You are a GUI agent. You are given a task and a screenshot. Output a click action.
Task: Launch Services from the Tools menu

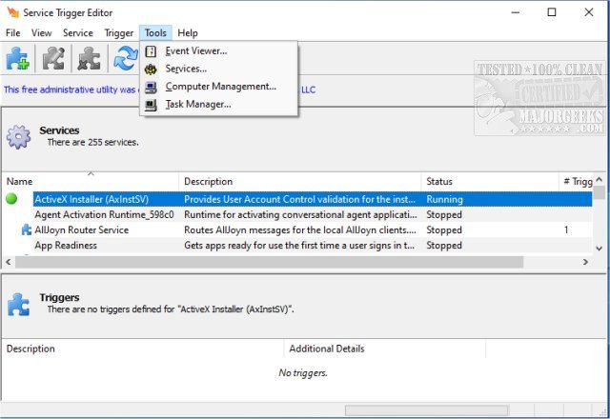tap(185, 69)
